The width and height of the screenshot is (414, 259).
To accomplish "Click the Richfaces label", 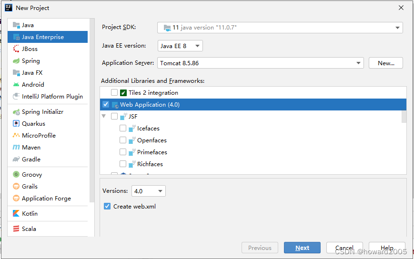I will coord(150,164).
